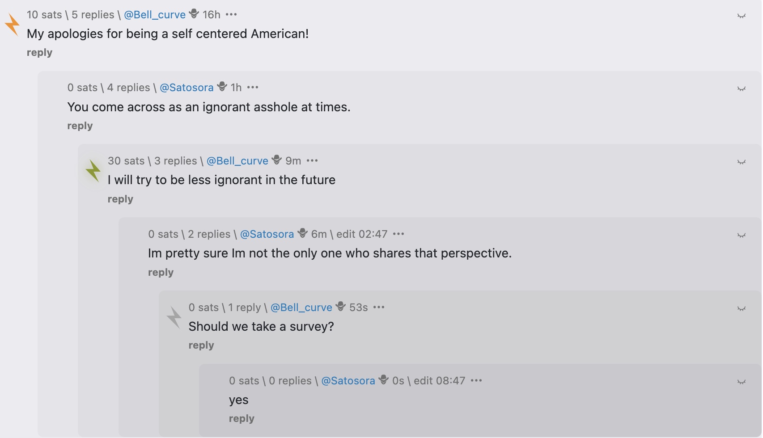Open the three-dot menu on the "yes" comment
Viewport: 763px width, 438px height.
pyautogui.click(x=476, y=381)
